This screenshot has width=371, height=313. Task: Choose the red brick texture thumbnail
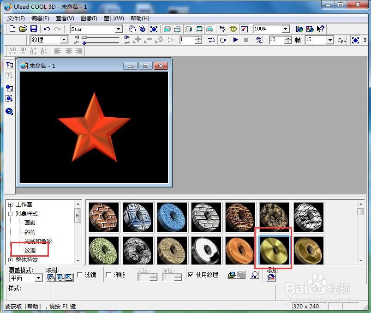click(x=104, y=217)
